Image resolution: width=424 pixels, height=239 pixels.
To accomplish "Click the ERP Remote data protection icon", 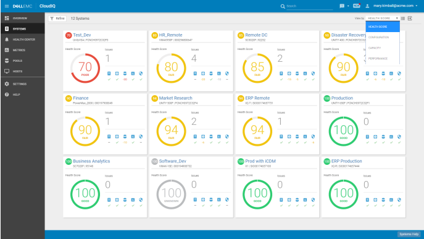I will [x=313, y=136].
